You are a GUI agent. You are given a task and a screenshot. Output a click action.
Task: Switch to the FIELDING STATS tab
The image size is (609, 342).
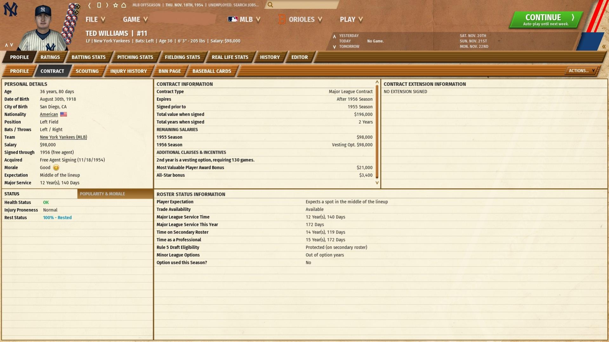182,57
